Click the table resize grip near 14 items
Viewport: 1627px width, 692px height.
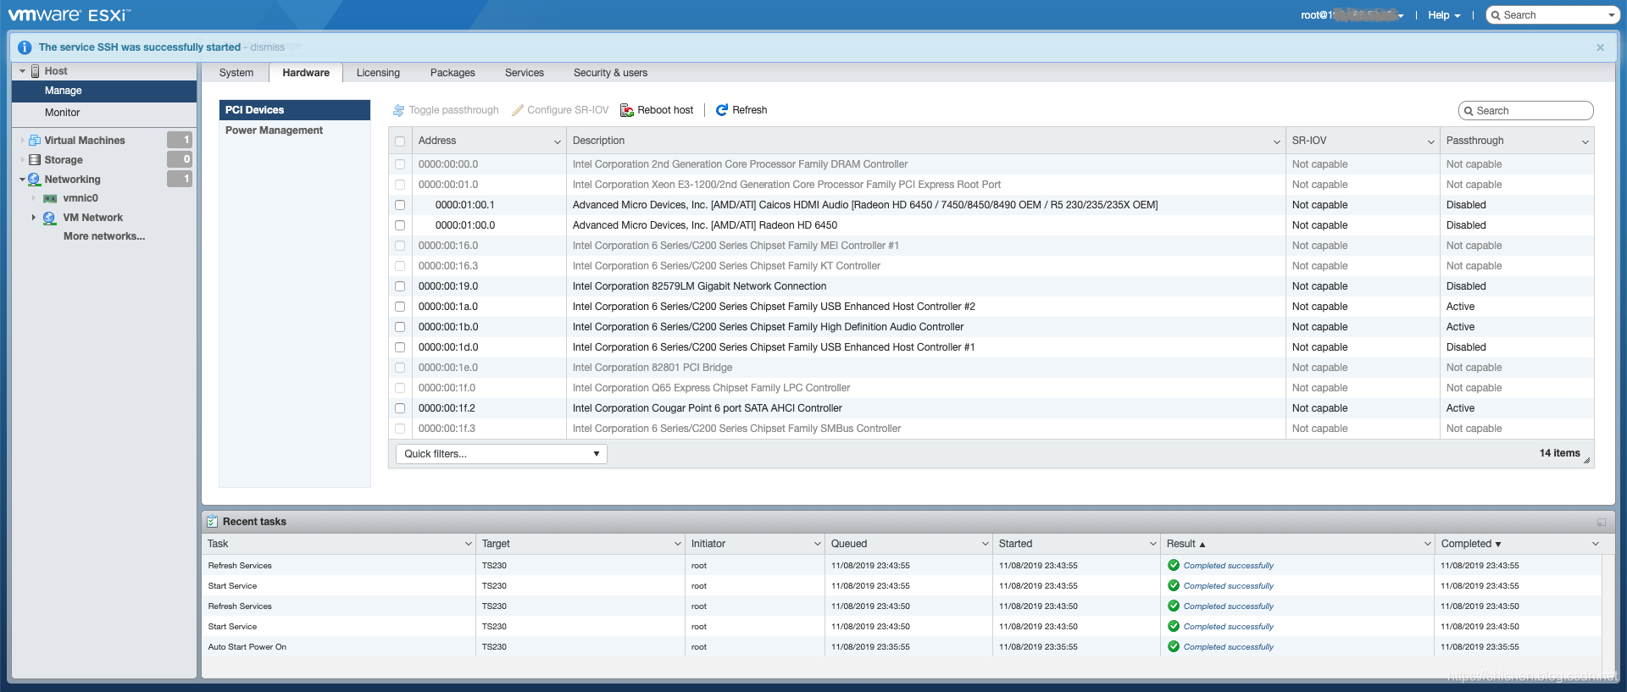coord(1587,460)
